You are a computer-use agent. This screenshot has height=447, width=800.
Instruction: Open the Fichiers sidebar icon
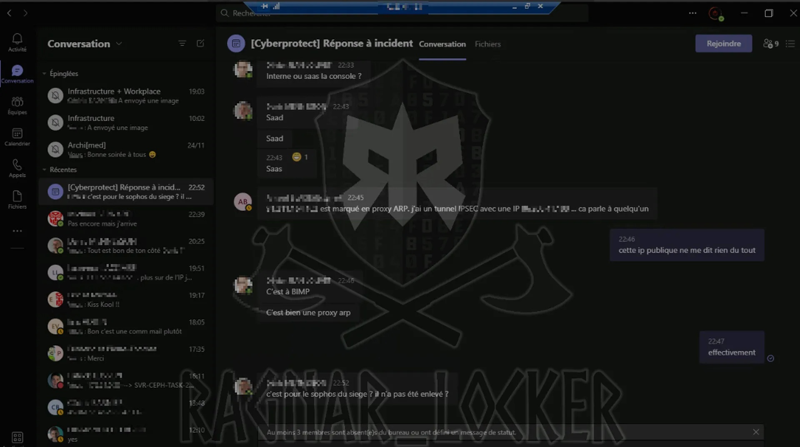coord(17,200)
